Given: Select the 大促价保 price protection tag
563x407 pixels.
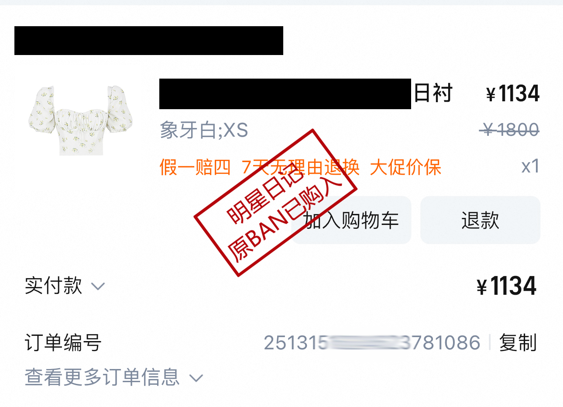Looking at the screenshot, I should point(405,167).
